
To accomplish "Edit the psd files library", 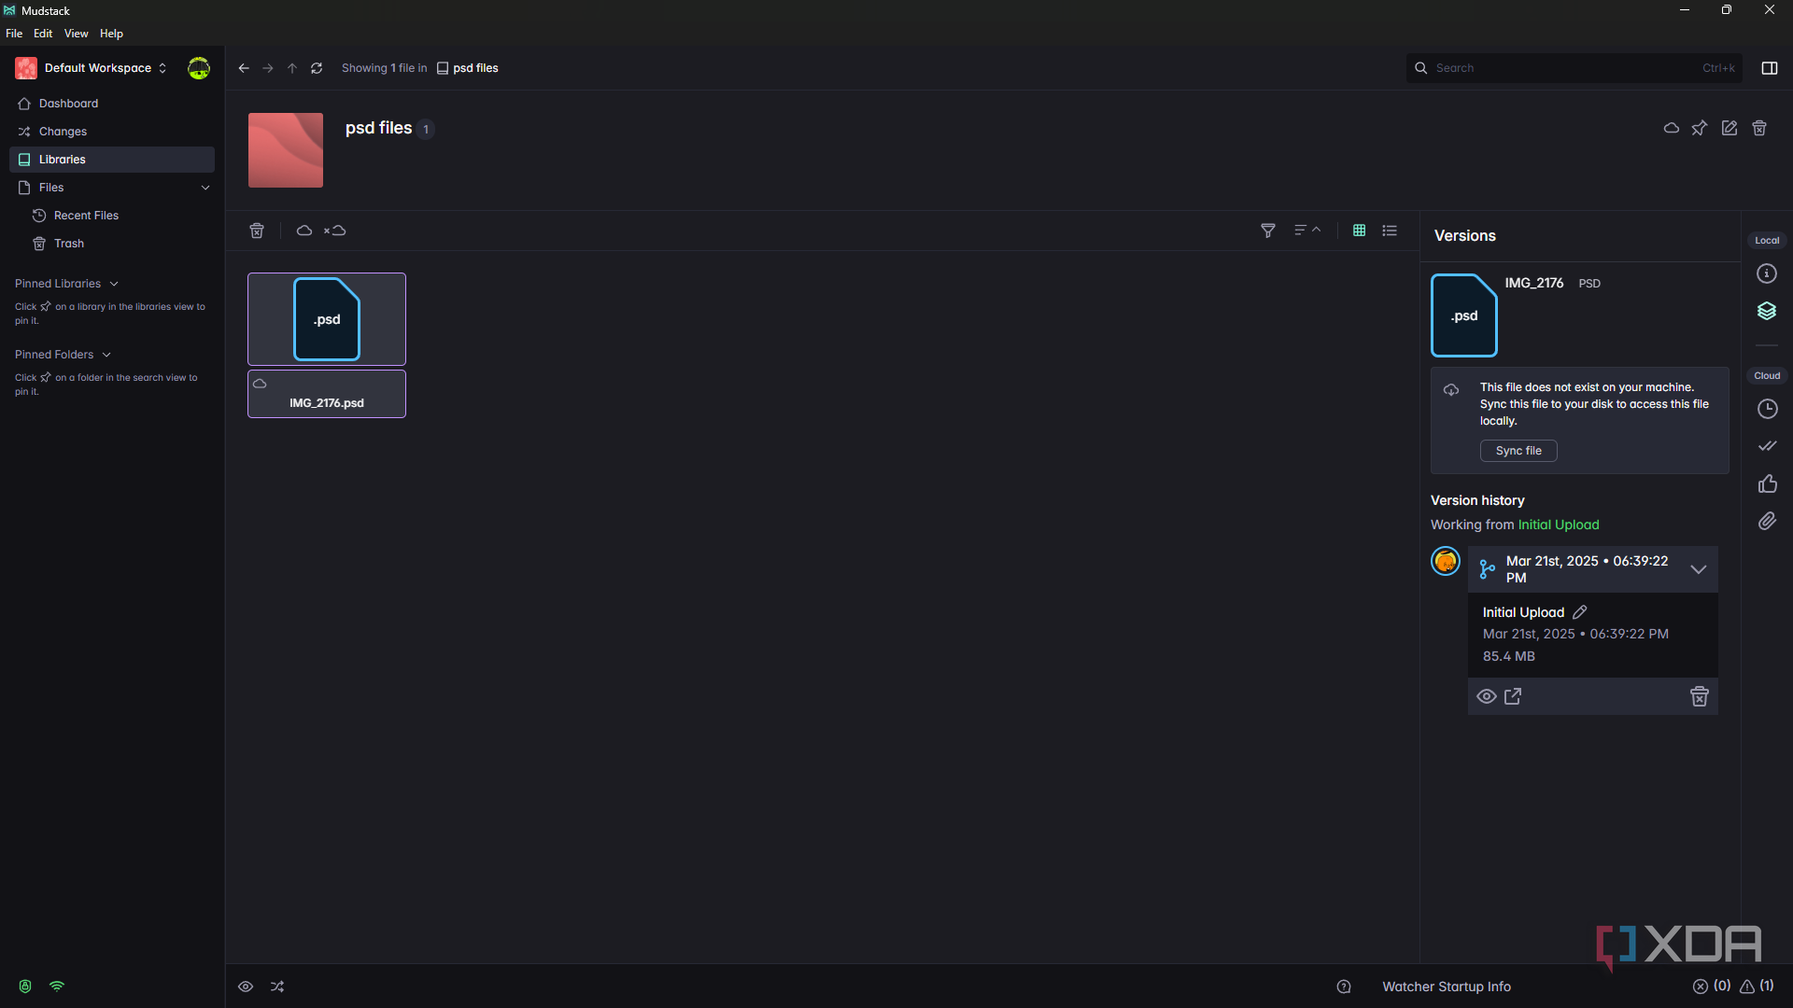I will pyautogui.click(x=1729, y=128).
